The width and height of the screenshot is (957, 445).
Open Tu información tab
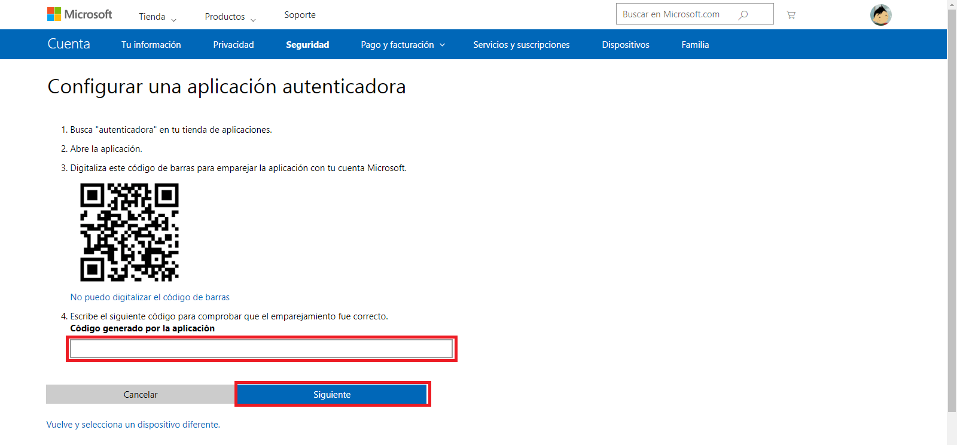(x=151, y=45)
